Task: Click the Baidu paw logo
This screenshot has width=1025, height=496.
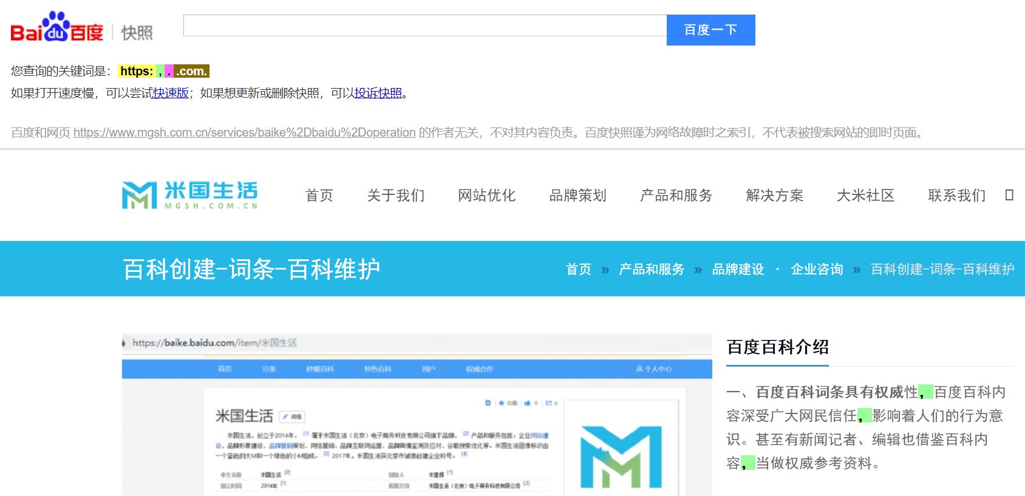Action: tap(56, 28)
